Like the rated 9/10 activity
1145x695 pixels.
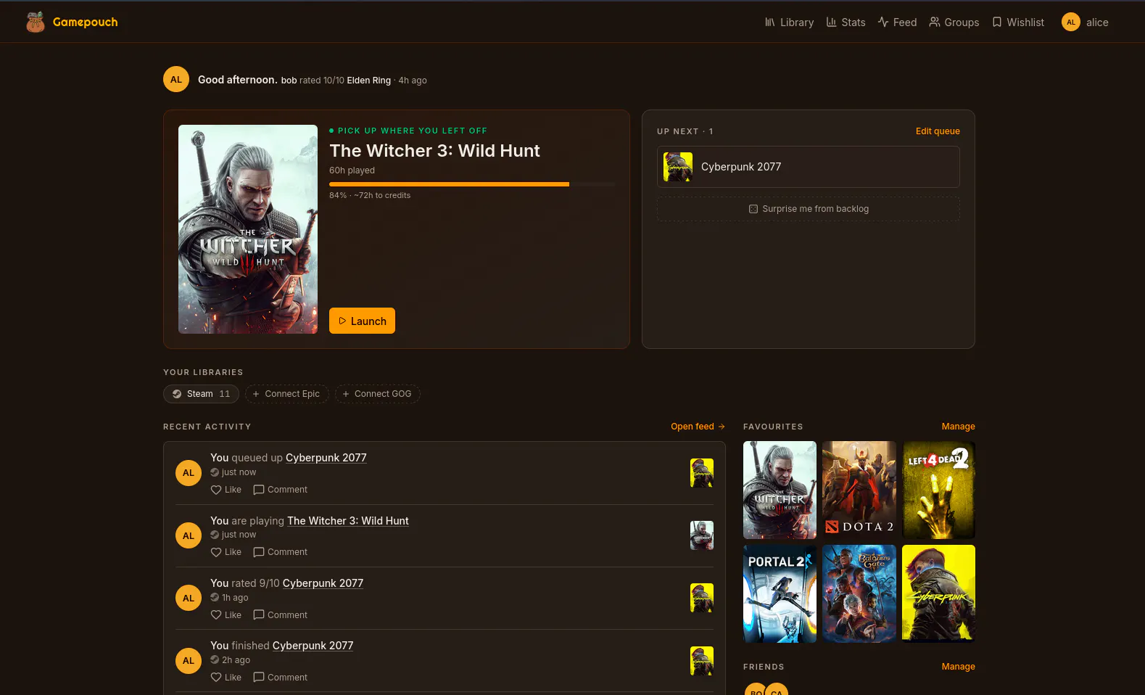click(x=226, y=615)
